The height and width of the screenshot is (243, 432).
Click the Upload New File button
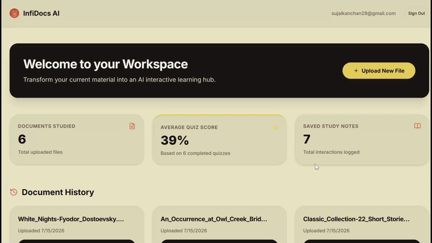(379, 71)
